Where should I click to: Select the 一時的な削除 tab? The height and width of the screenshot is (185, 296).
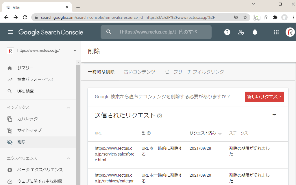[101, 72]
